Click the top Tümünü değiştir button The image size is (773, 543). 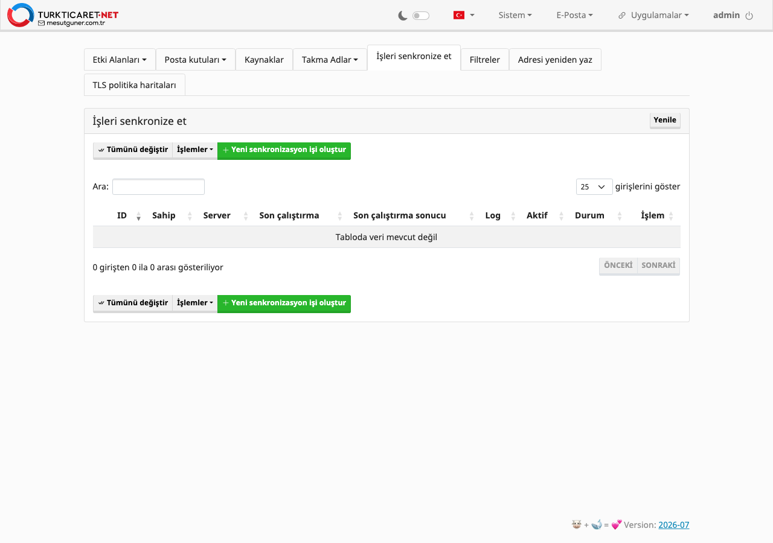(x=133, y=150)
